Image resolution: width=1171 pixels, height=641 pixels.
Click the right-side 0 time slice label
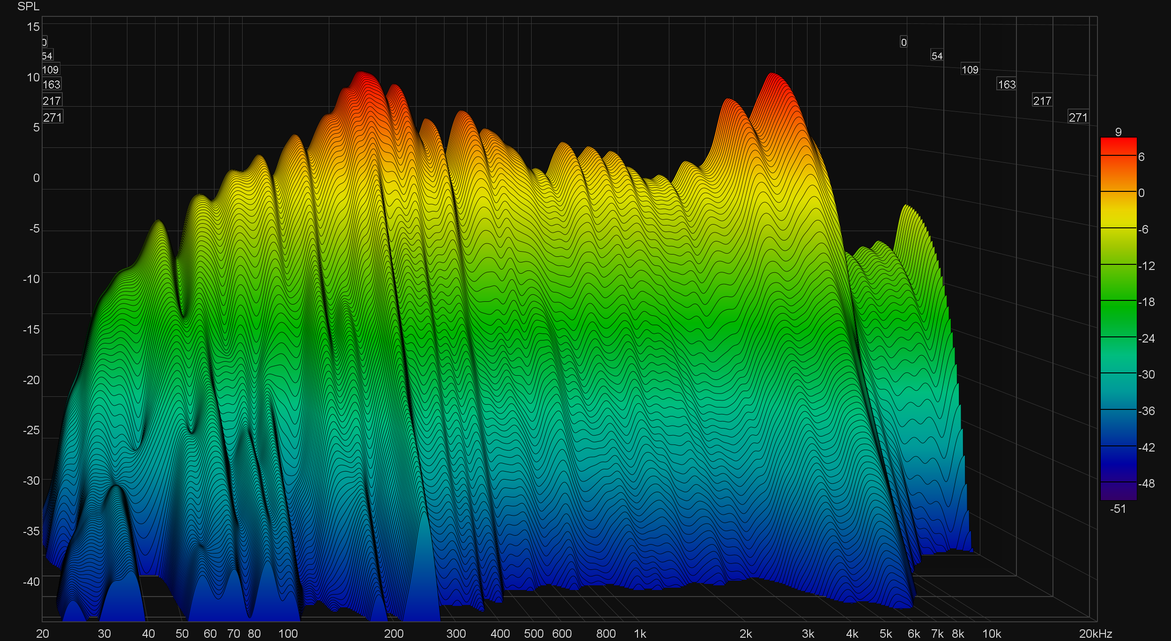(904, 42)
